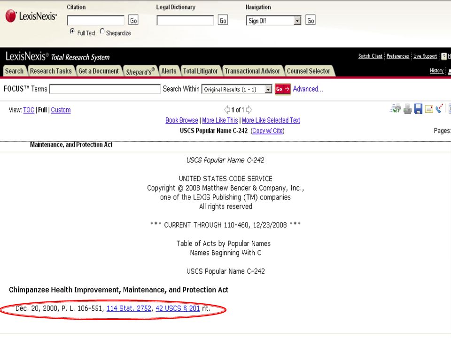Open the Research Tasks tab
451x338 pixels.
point(51,71)
